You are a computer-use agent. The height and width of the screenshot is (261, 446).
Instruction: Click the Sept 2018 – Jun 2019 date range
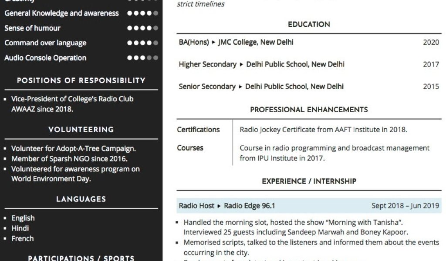pyautogui.click(x=405, y=206)
